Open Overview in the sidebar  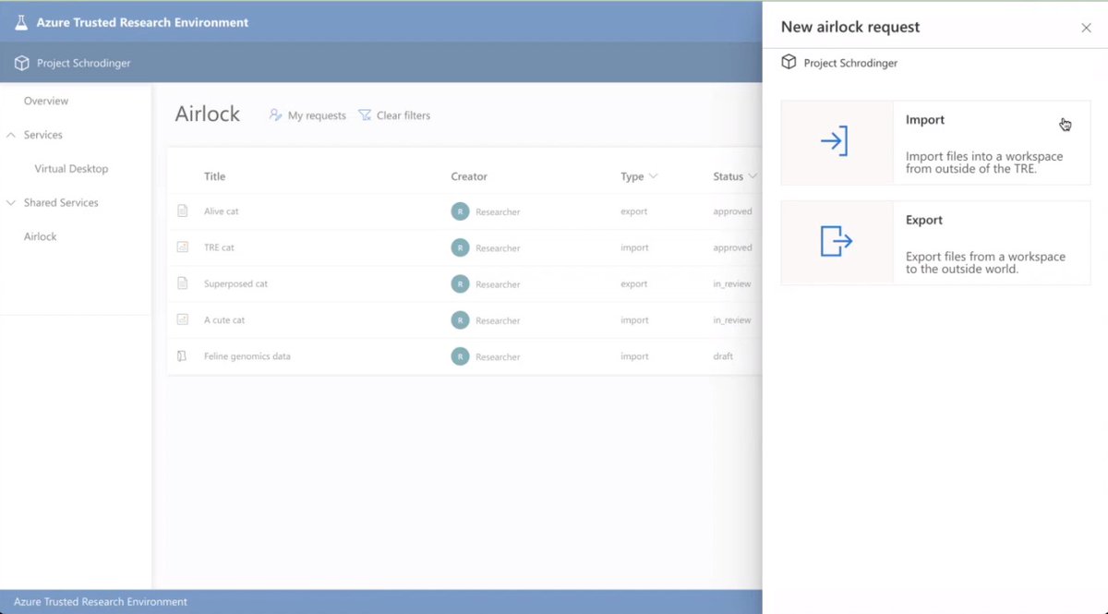[46, 101]
